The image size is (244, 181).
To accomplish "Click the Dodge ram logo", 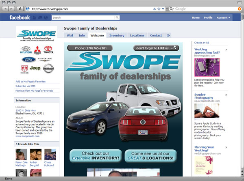I will [x=24, y=69].
